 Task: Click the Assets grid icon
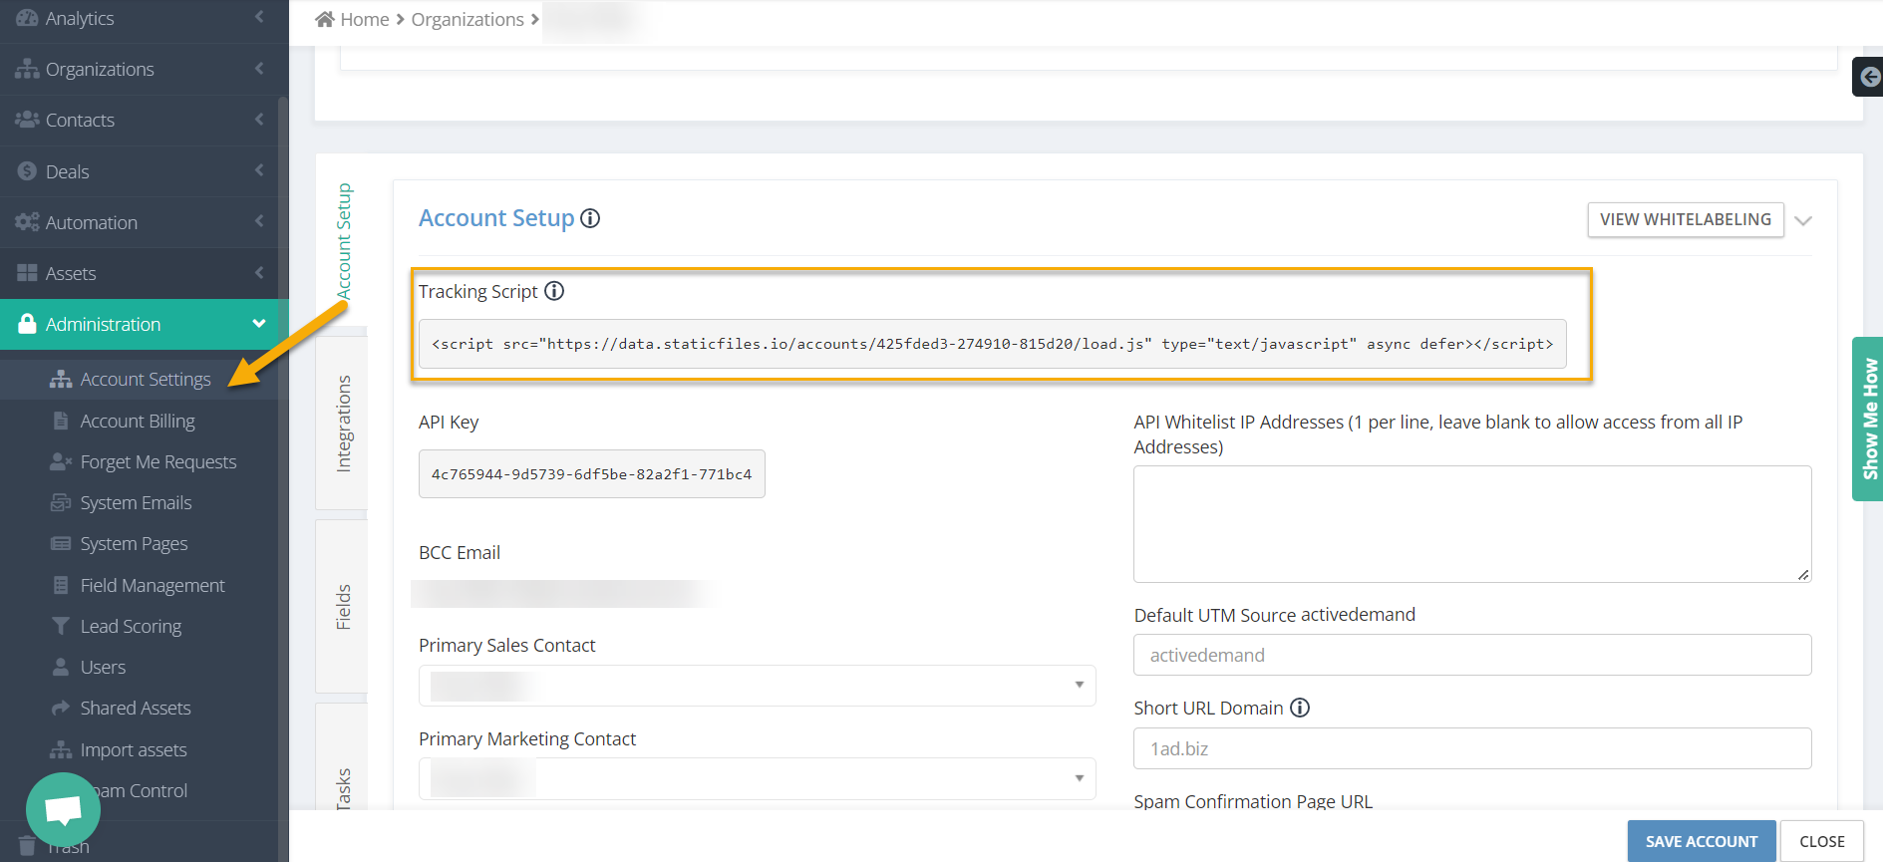coord(27,273)
